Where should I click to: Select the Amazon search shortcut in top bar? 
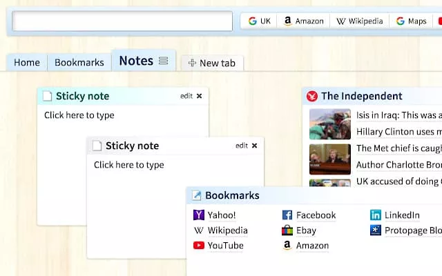(x=303, y=21)
